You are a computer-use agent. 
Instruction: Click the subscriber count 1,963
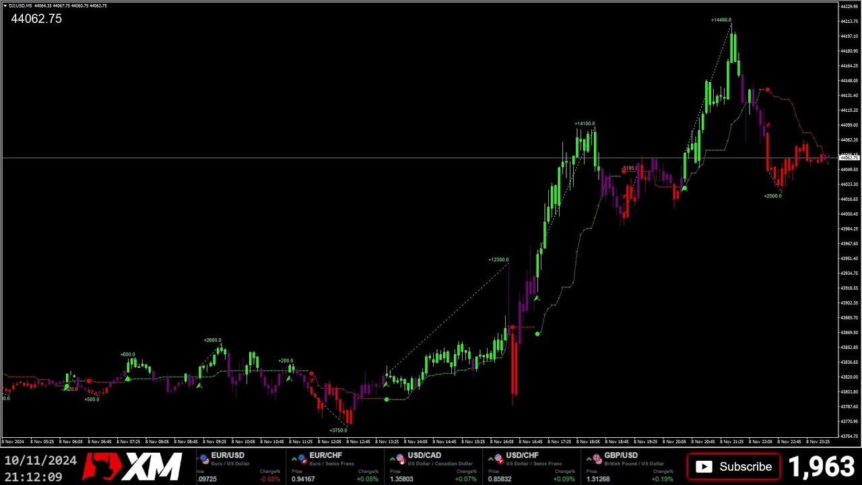[x=821, y=466]
